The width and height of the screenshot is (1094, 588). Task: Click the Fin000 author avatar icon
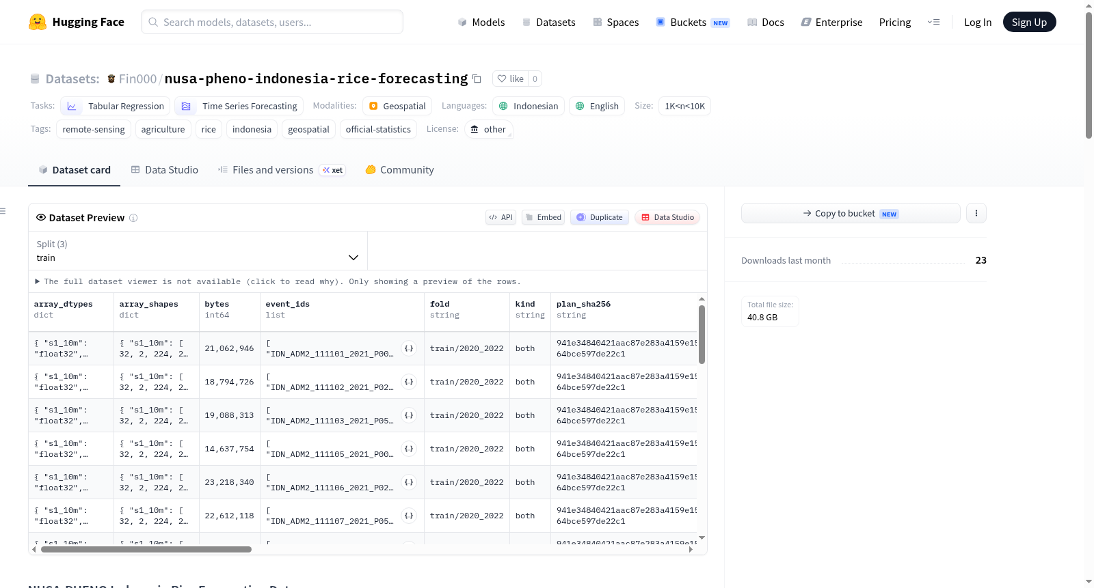[111, 79]
